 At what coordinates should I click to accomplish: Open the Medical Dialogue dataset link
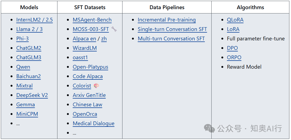(93, 123)
